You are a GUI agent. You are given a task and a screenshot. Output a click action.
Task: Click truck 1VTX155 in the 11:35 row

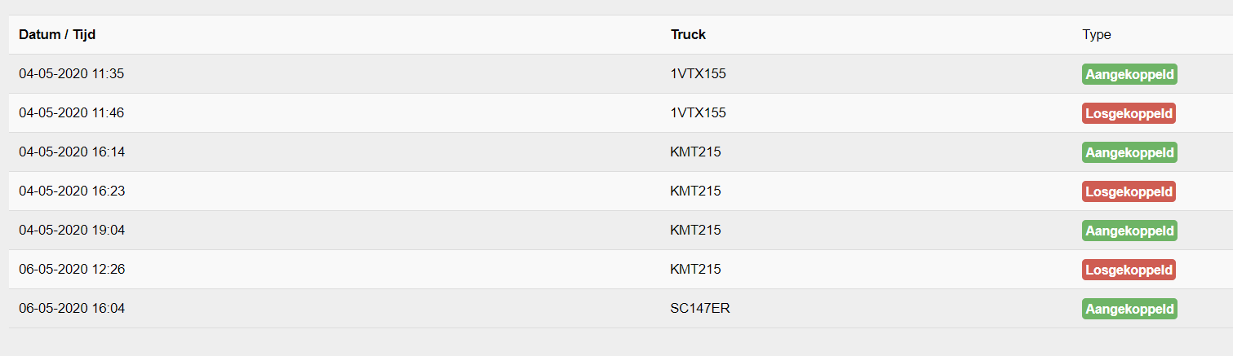coord(698,74)
